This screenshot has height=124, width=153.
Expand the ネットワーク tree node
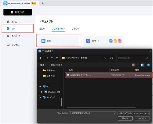pos(40,97)
